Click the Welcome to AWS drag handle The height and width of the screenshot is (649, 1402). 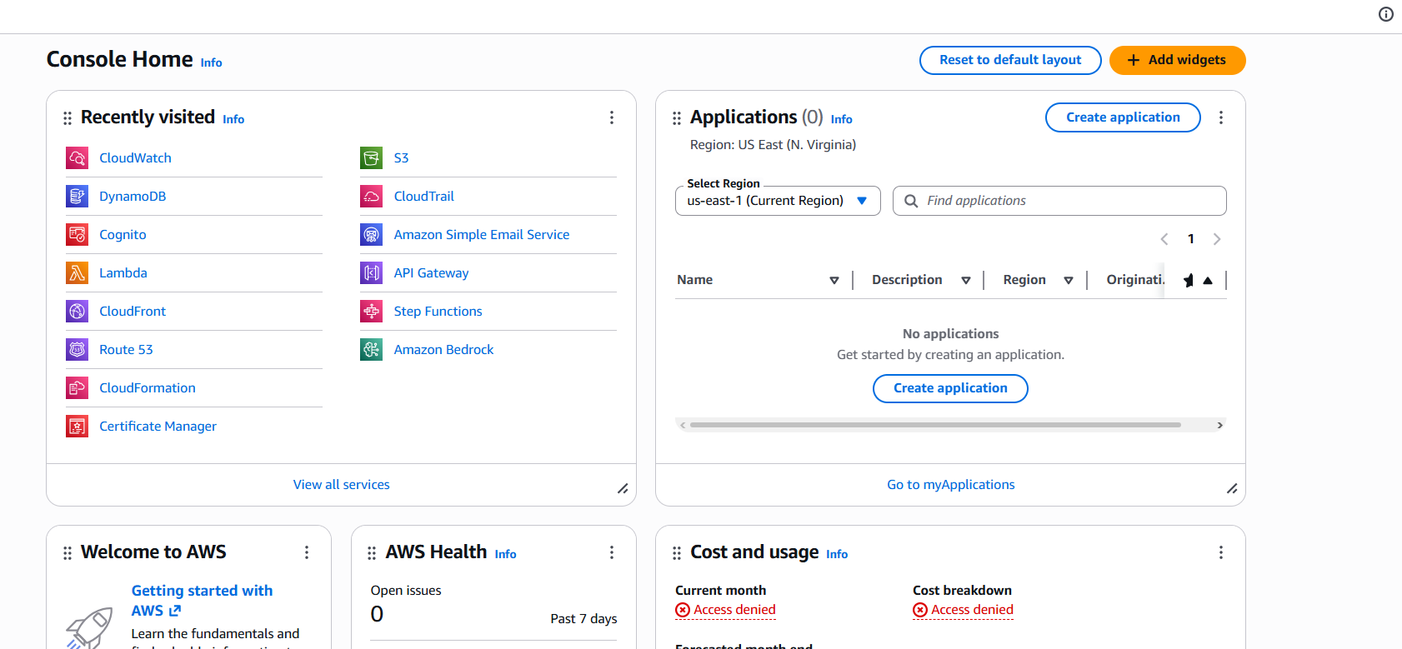(68, 553)
